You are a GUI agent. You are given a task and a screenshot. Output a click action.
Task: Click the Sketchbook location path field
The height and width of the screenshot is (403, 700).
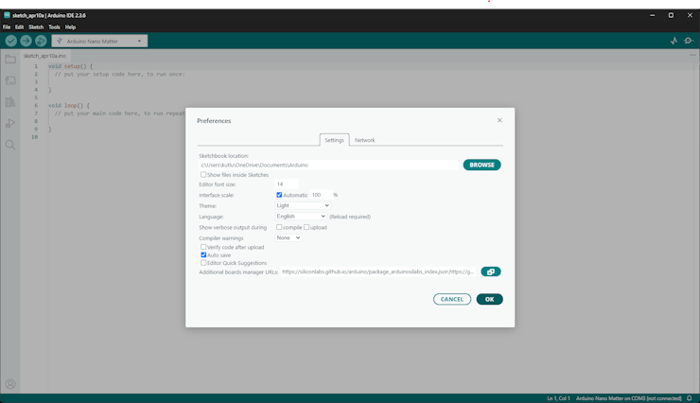coord(328,166)
